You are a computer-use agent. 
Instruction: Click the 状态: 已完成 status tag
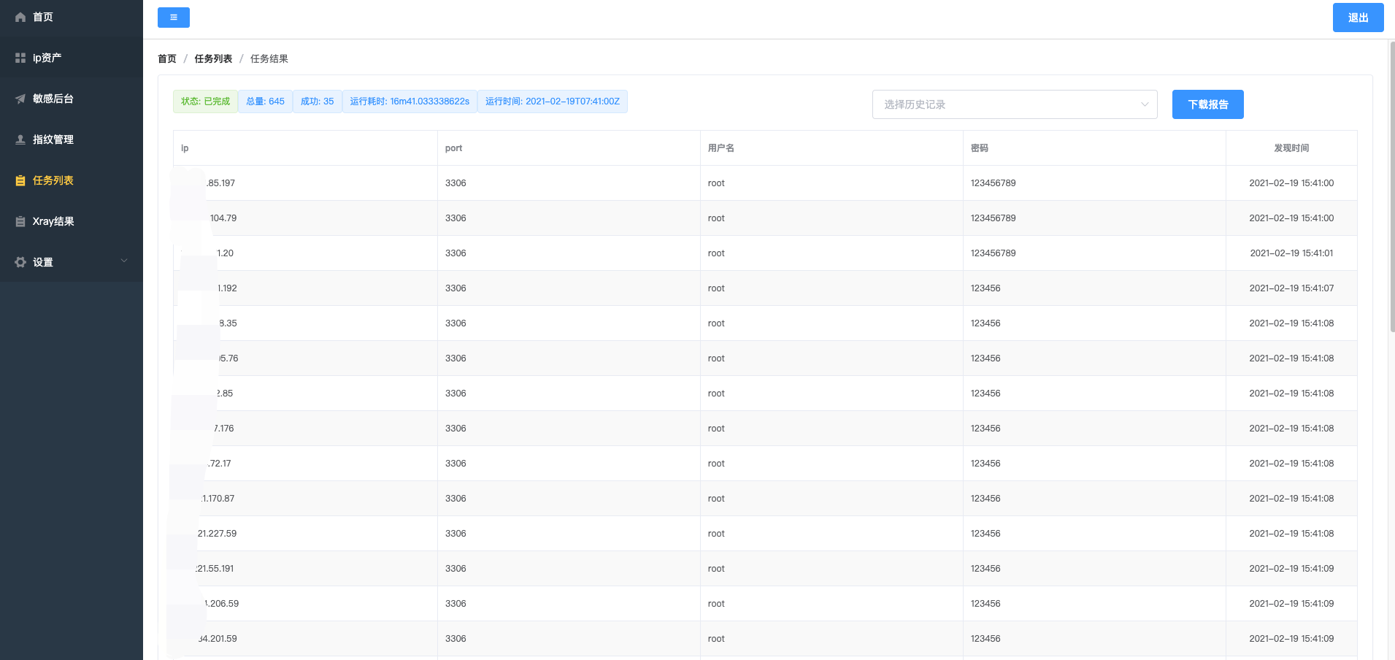205,101
